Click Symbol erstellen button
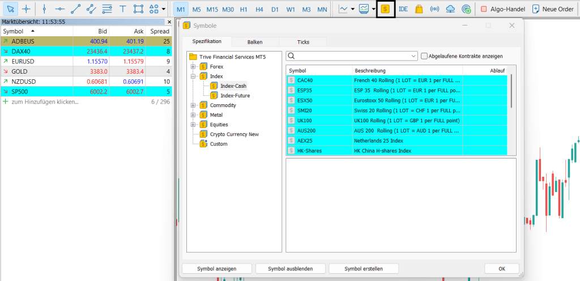This screenshot has width=580, height=281. 364,269
